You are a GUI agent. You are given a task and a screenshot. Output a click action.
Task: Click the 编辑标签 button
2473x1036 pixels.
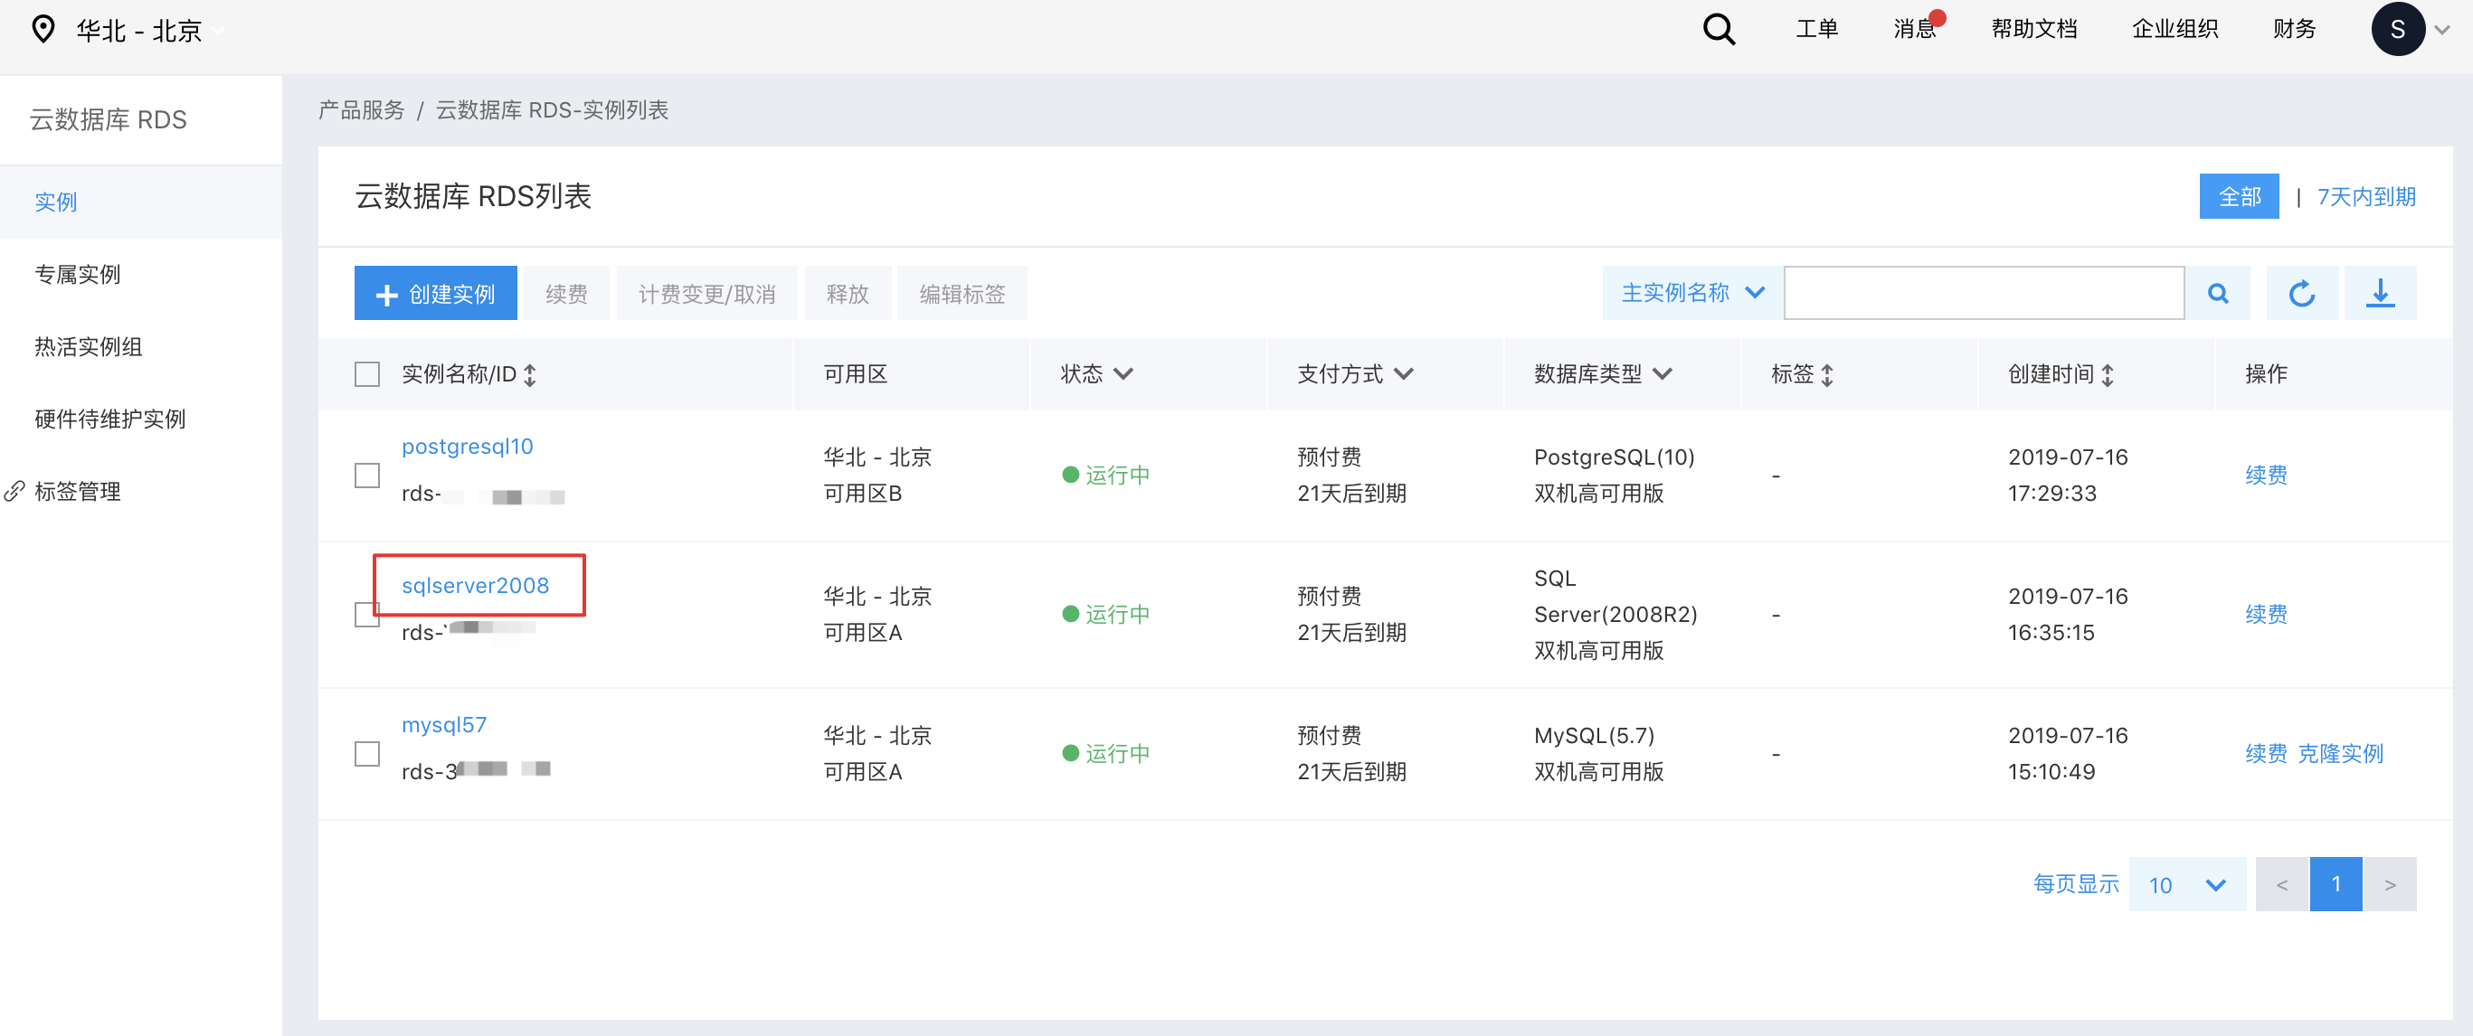pyautogui.click(x=962, y=294)
